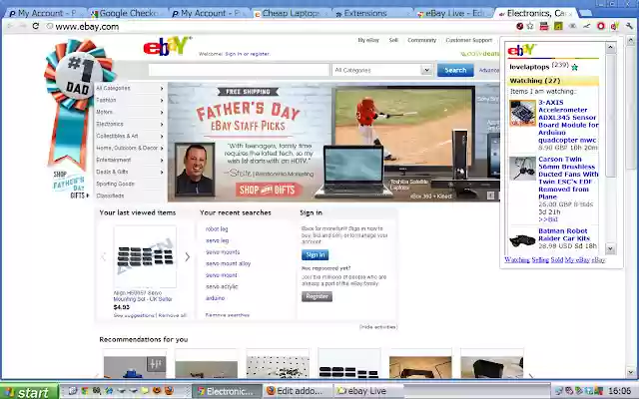Image resolution: width=639 pixels, height=399 pixels.
Task: Open the eBay extension icon in Chrome toolbar
Action: pos(615,27)
